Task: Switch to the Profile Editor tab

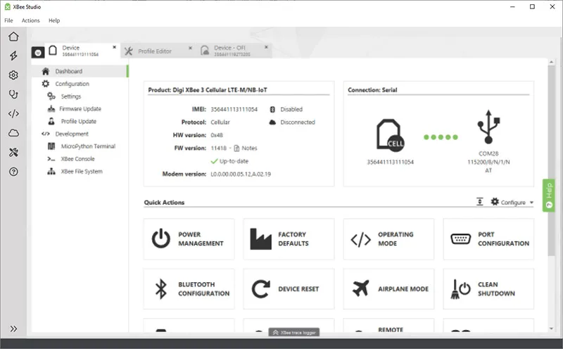Action: (158, 51)
